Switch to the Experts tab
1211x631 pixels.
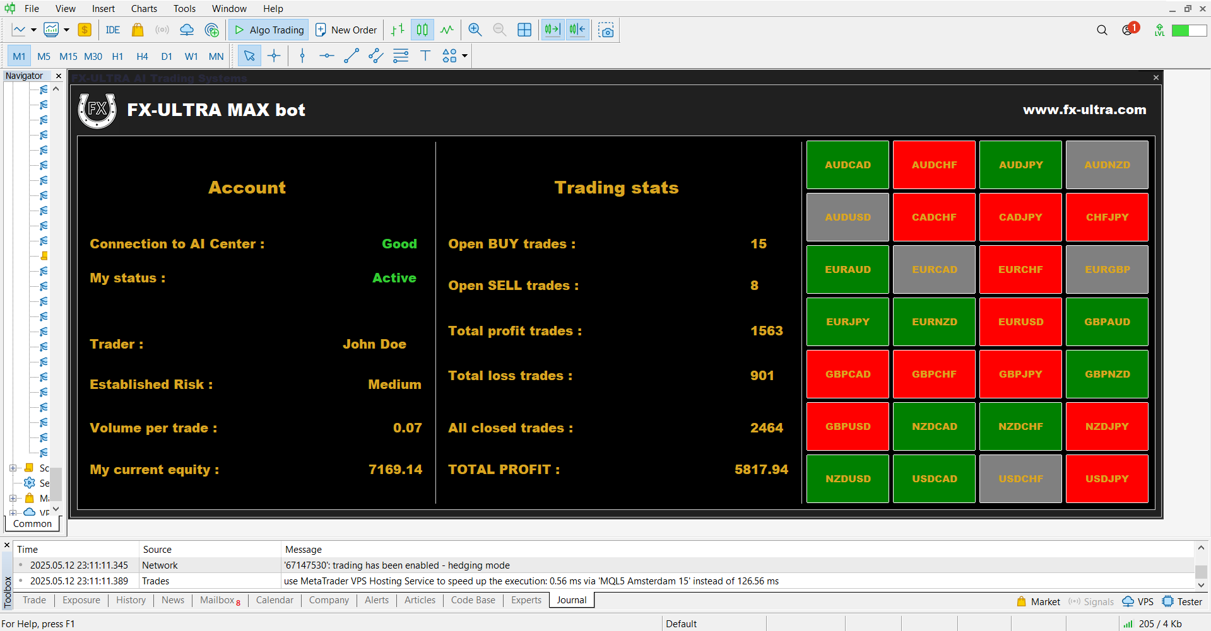pyautogui.click(x=526, y=600)
